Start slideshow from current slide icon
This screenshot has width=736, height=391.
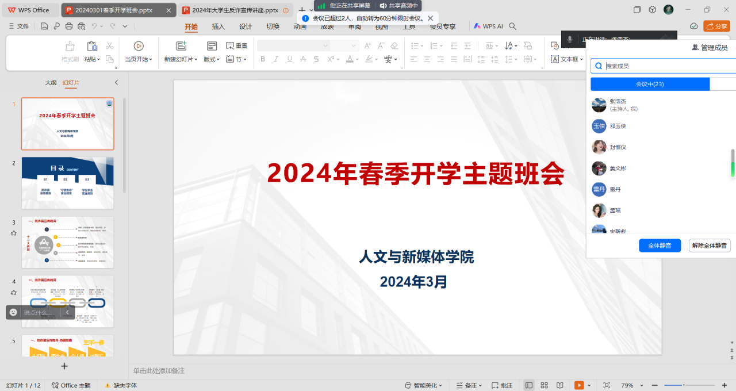pos(139,46)
